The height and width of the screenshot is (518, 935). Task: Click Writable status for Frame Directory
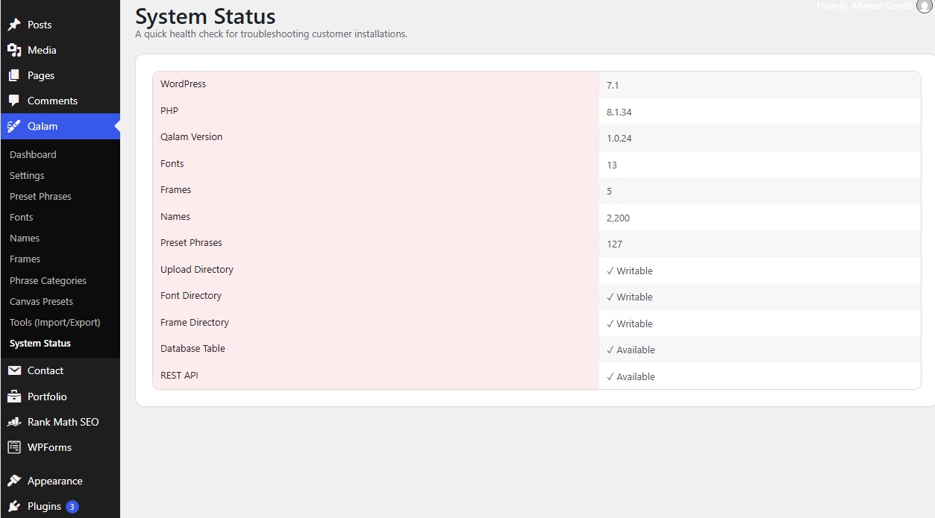click(630, 324)
